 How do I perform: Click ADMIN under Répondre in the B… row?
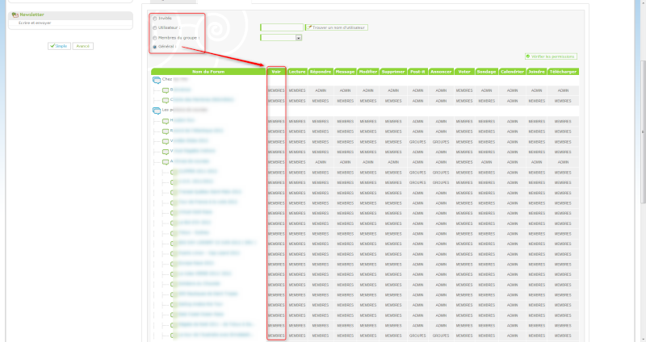point(321,90)
